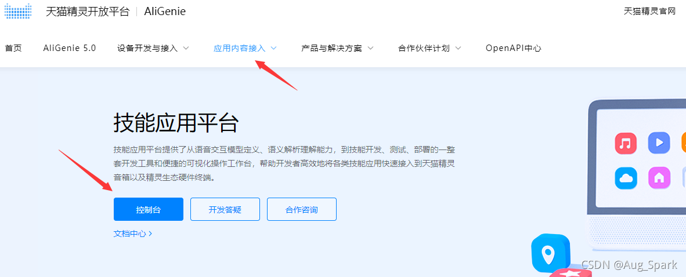Click the AliGenie blue dotted logo
This screenshot has height=277, width=686.
(19, 11)
